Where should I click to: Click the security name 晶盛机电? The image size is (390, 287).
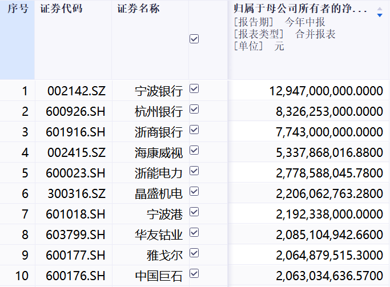click(159, 194)
